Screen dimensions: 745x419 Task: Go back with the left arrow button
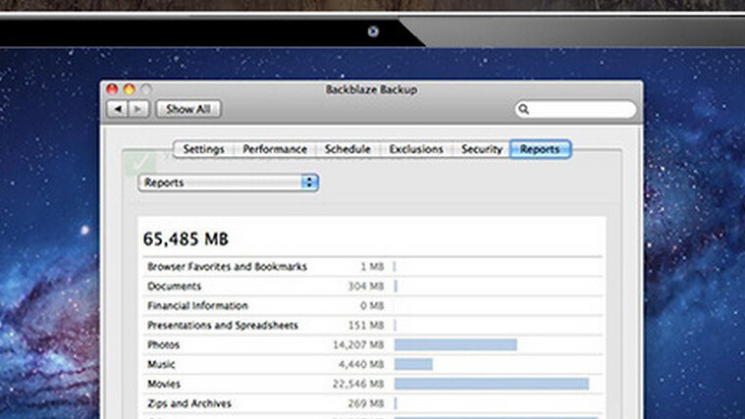(x=118, y=109)
